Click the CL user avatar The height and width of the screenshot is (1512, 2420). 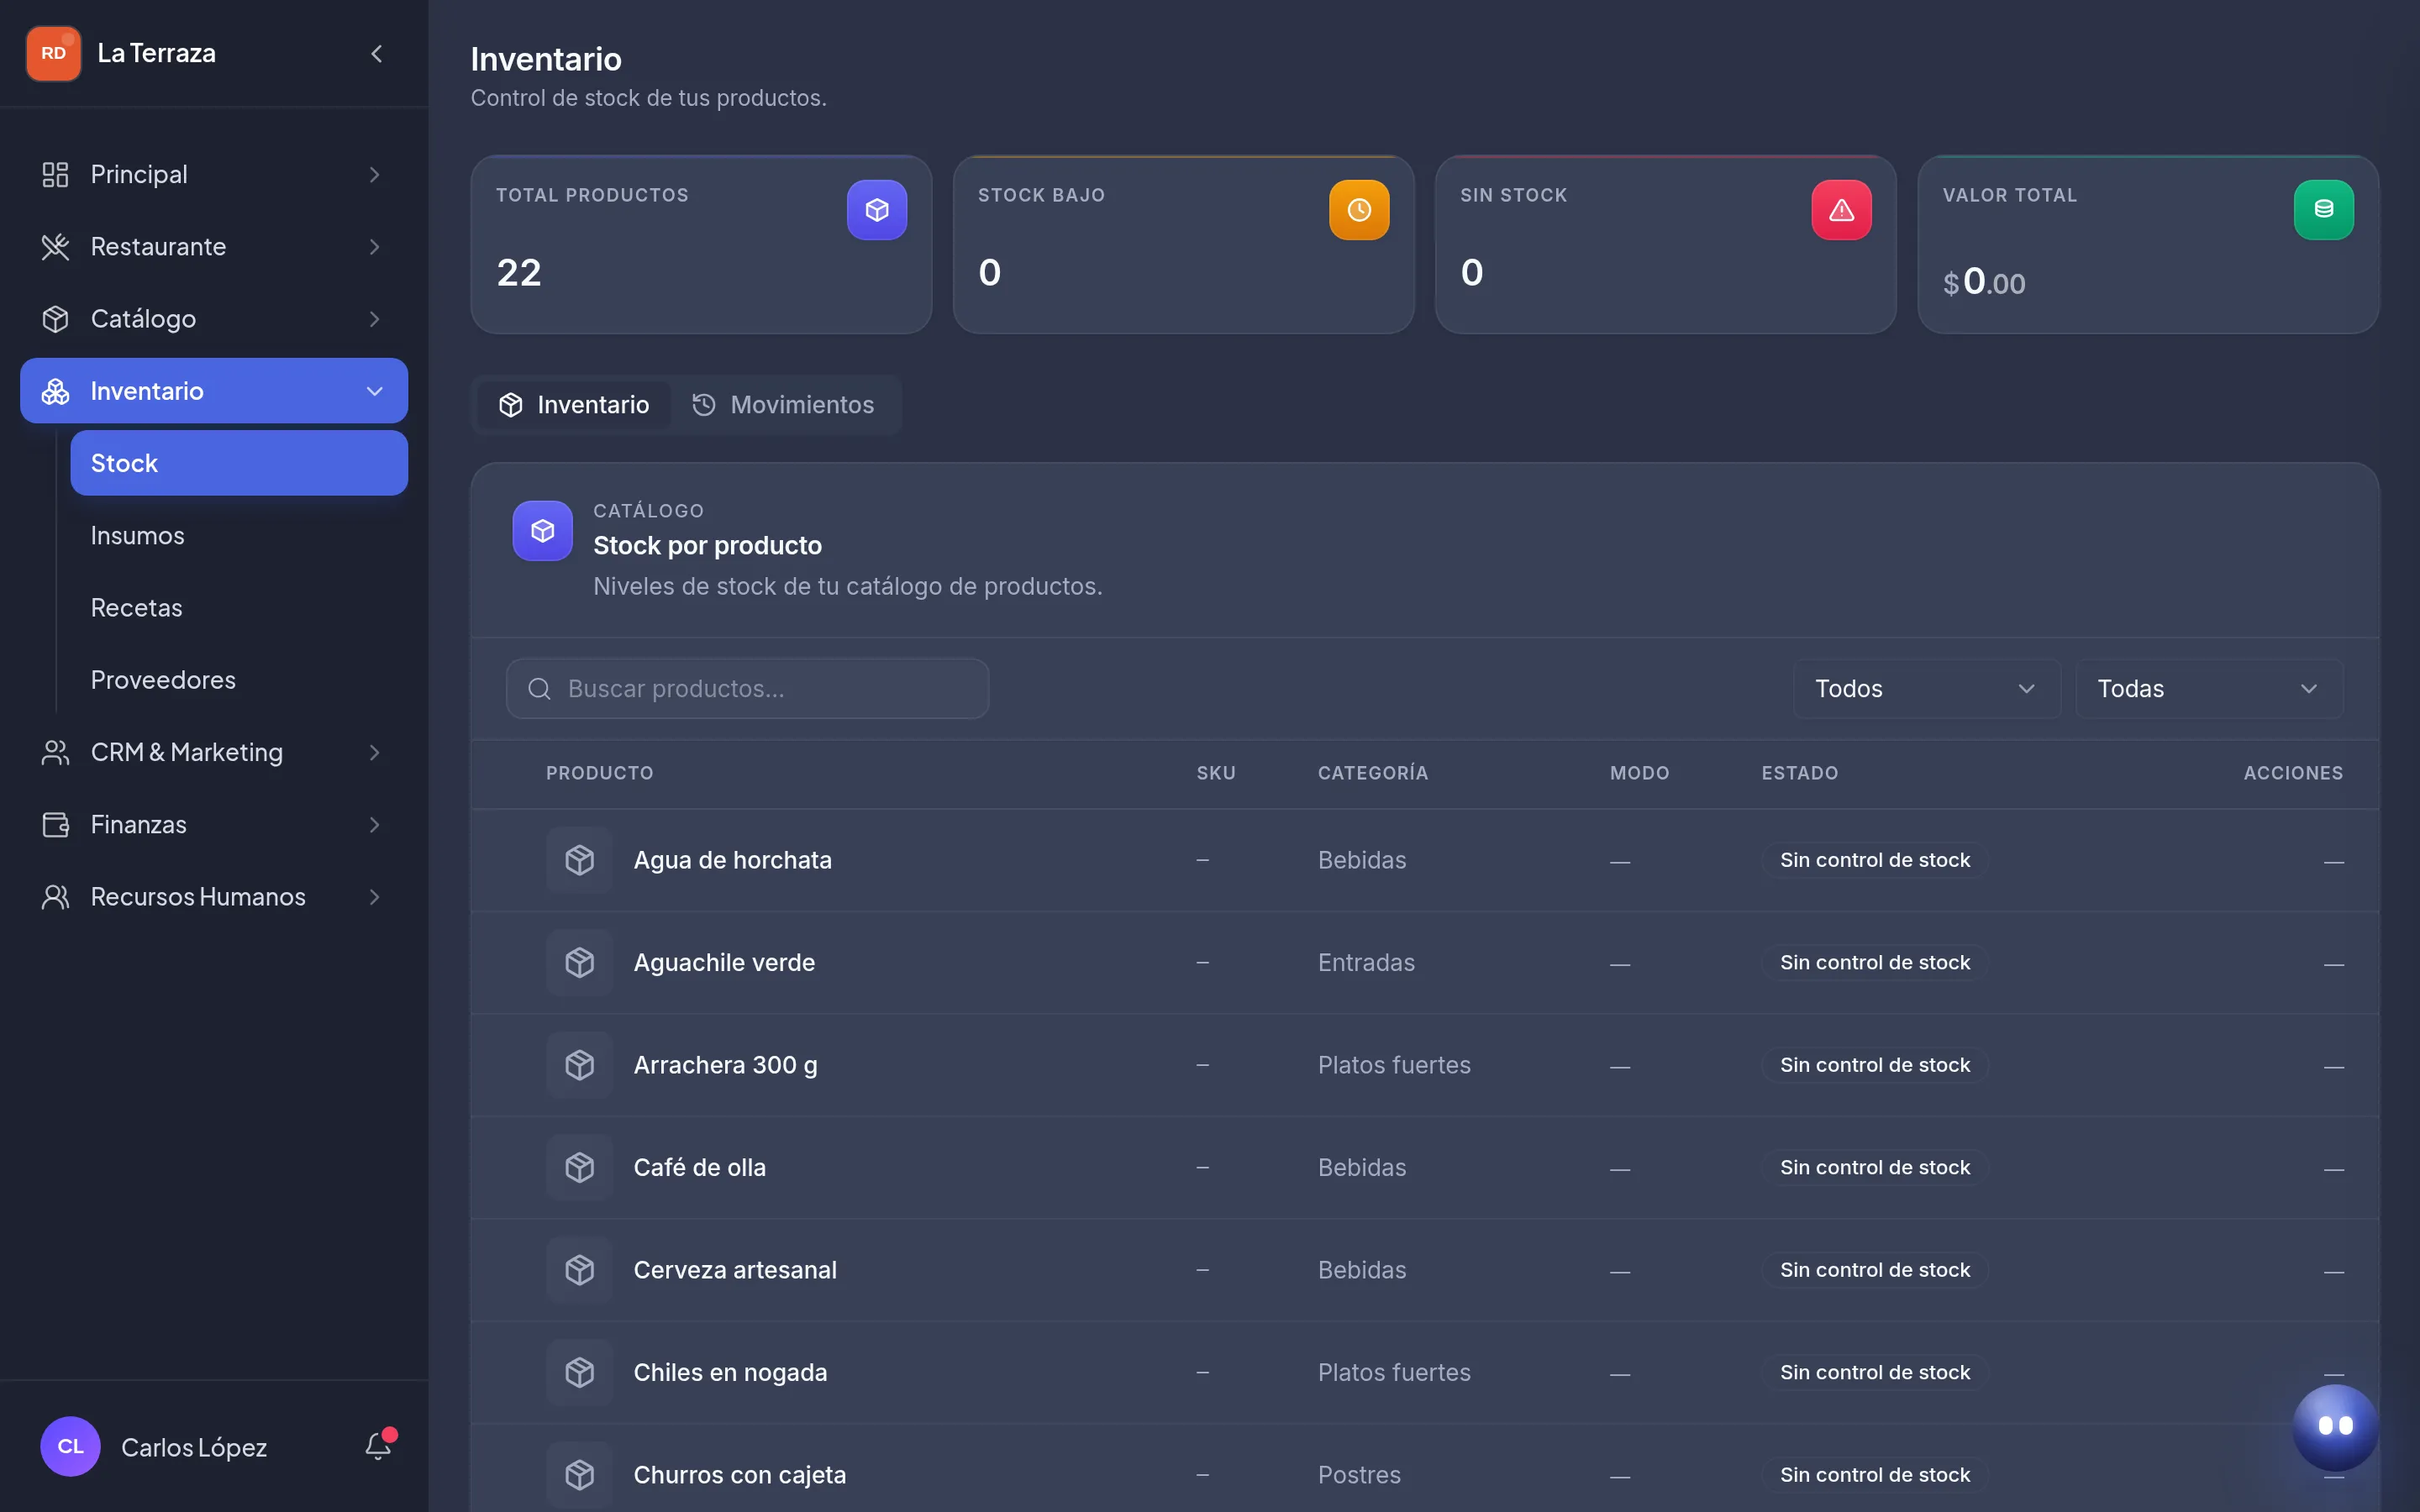point(70,1446)
